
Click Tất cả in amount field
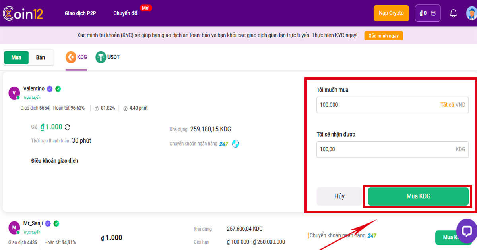click(x=447, y=105)
